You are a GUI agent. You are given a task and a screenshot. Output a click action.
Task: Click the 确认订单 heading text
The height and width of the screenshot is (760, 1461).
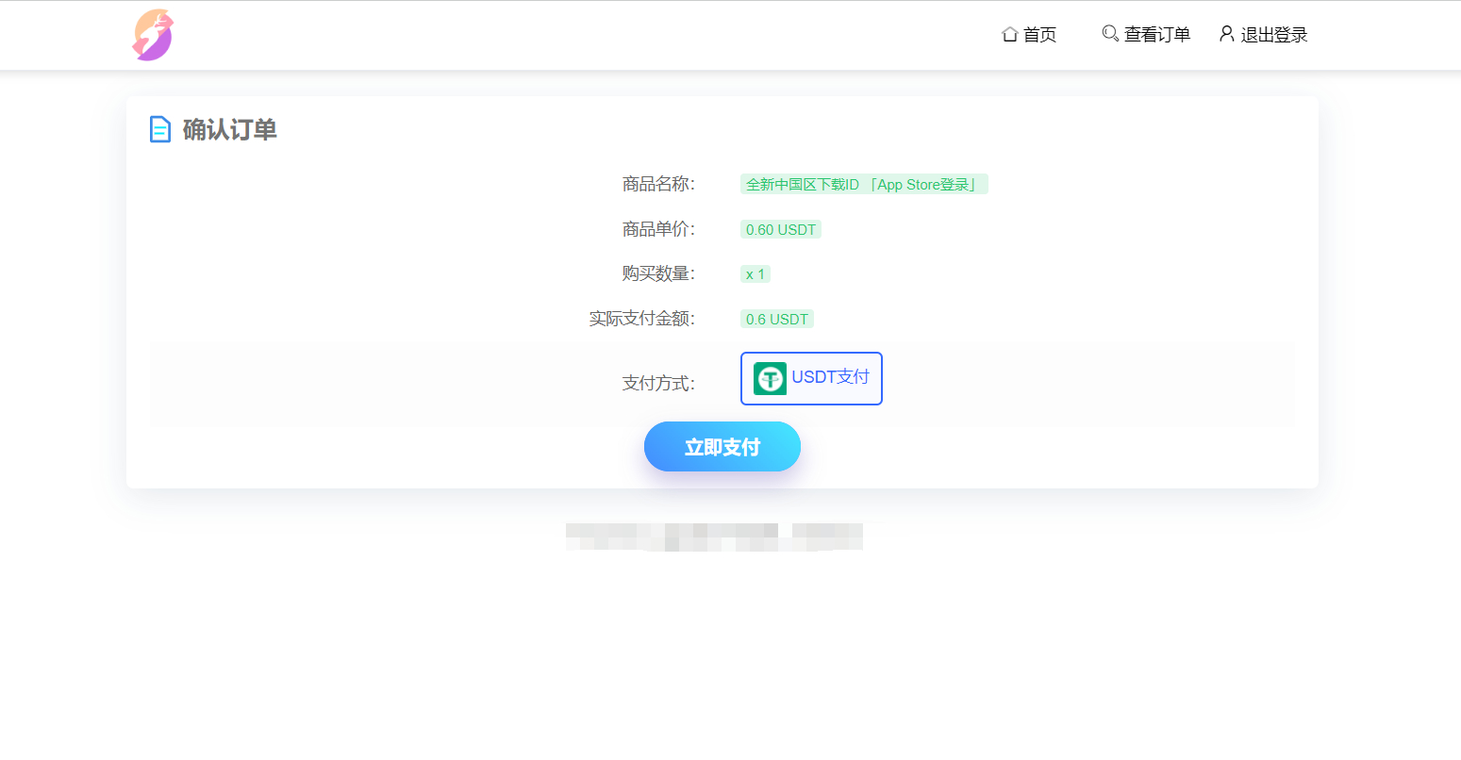pyautogui.click(x=229, y=129)
